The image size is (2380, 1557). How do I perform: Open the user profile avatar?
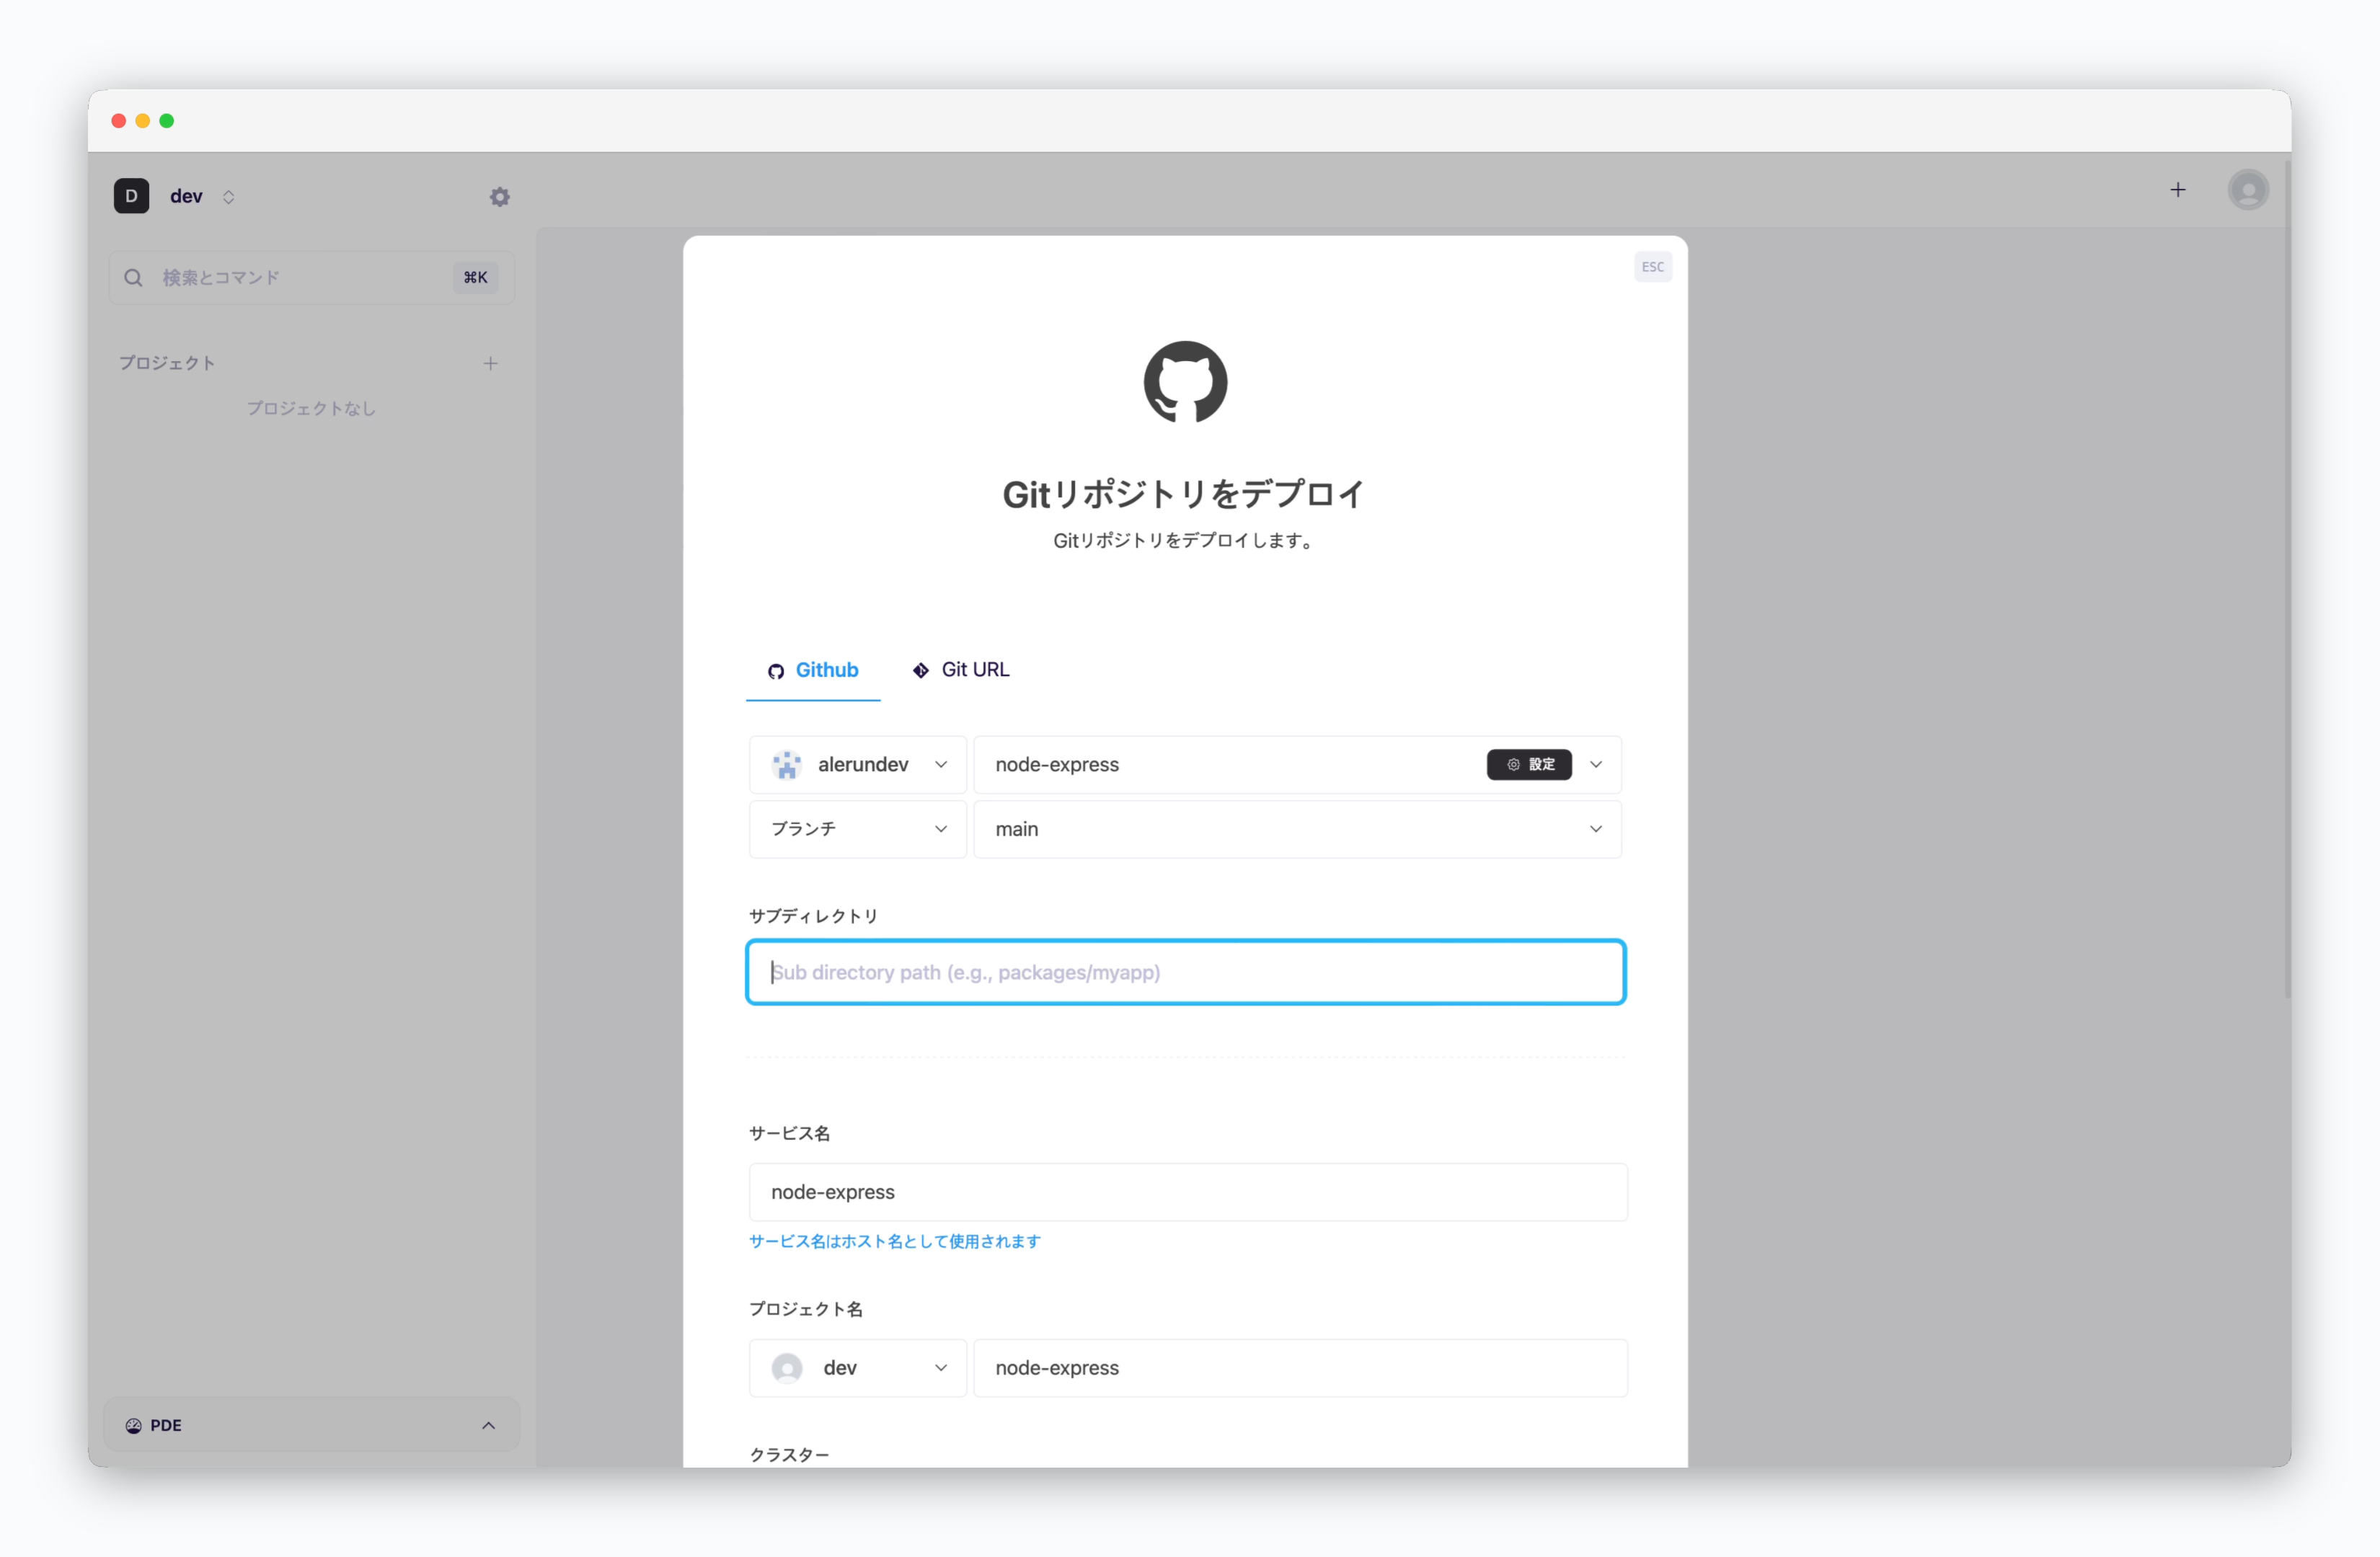[2247, 190]
